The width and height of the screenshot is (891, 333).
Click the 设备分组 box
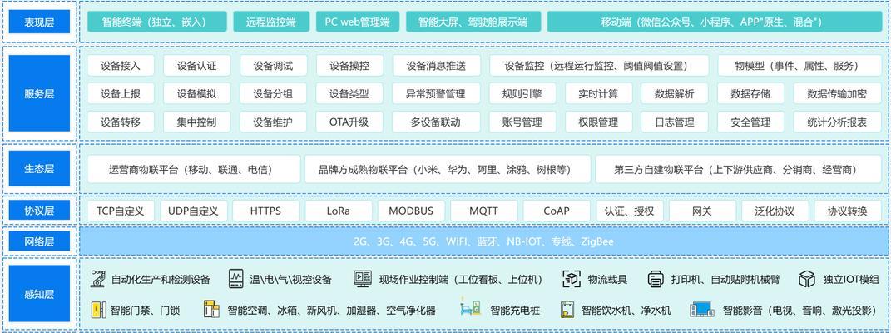click(x=274, y=93)
